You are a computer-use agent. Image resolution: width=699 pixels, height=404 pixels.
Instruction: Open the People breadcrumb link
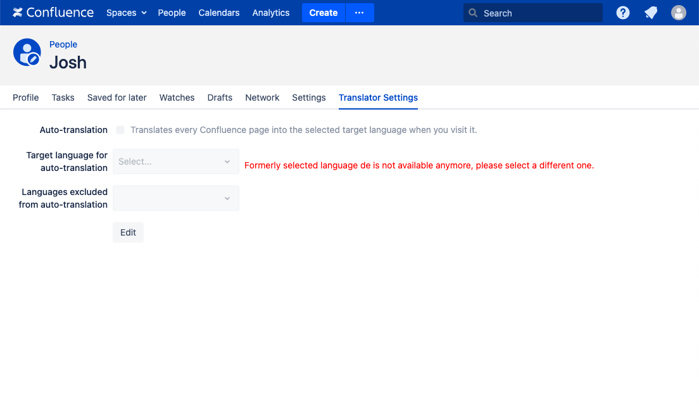(x=63, y=44)
